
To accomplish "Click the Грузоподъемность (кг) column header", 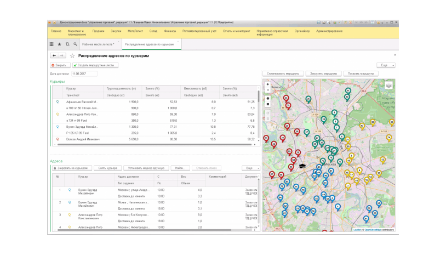I will pos(121,89).
